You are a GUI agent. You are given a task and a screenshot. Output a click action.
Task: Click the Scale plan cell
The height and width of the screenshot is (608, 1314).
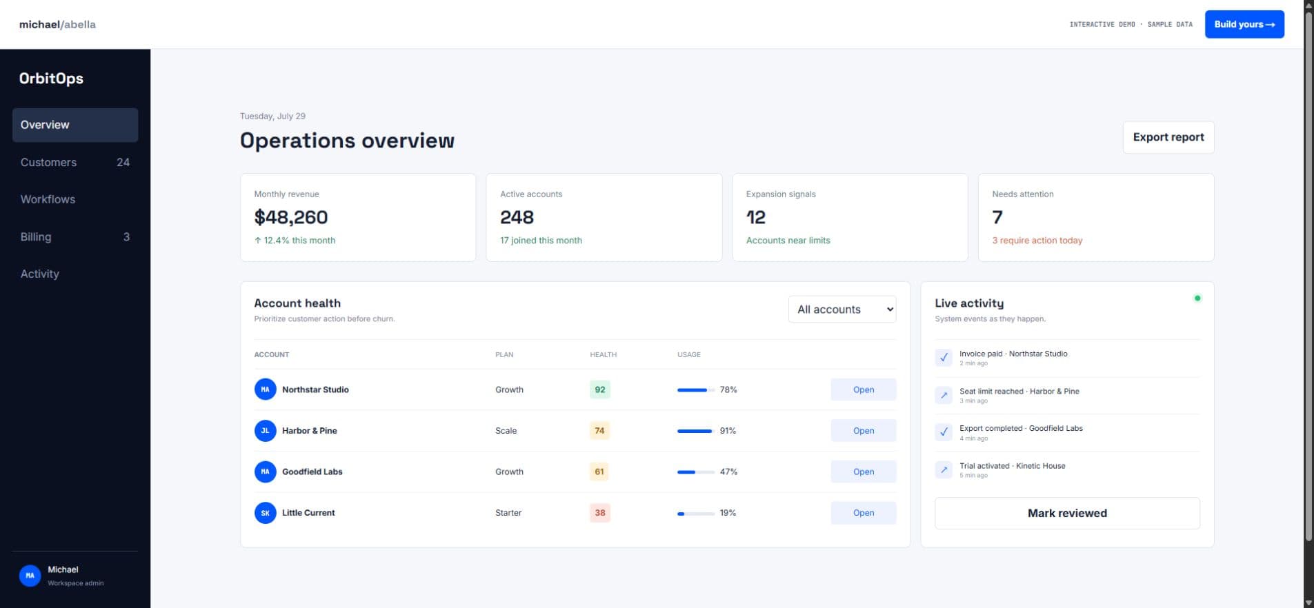[506, 431]
